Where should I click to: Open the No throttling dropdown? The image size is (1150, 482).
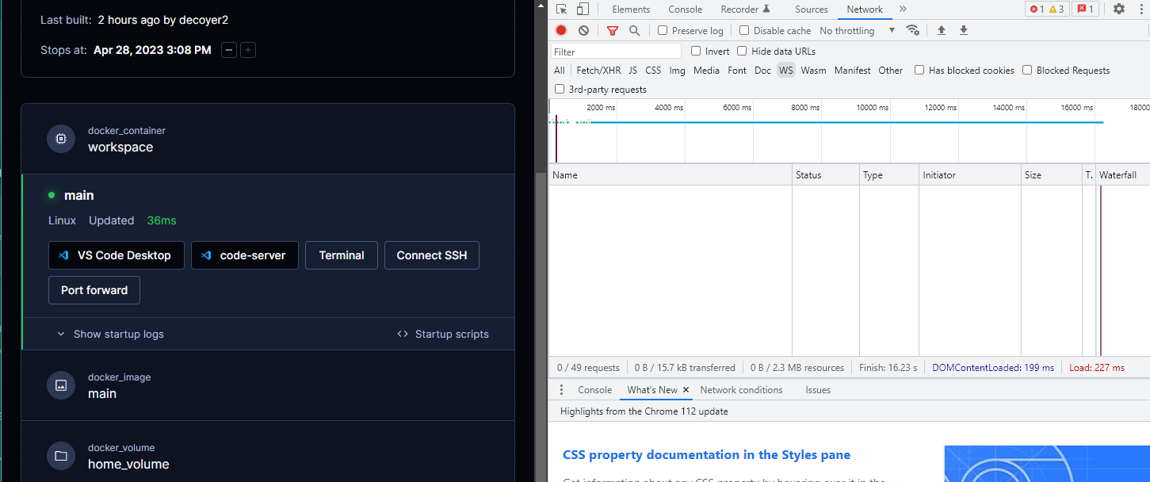tap(858, 30)
